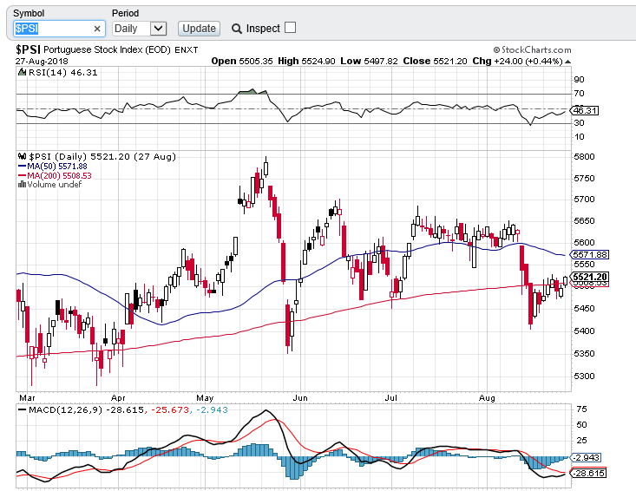Click the small triangle after Chg value

tap(567, 62)
